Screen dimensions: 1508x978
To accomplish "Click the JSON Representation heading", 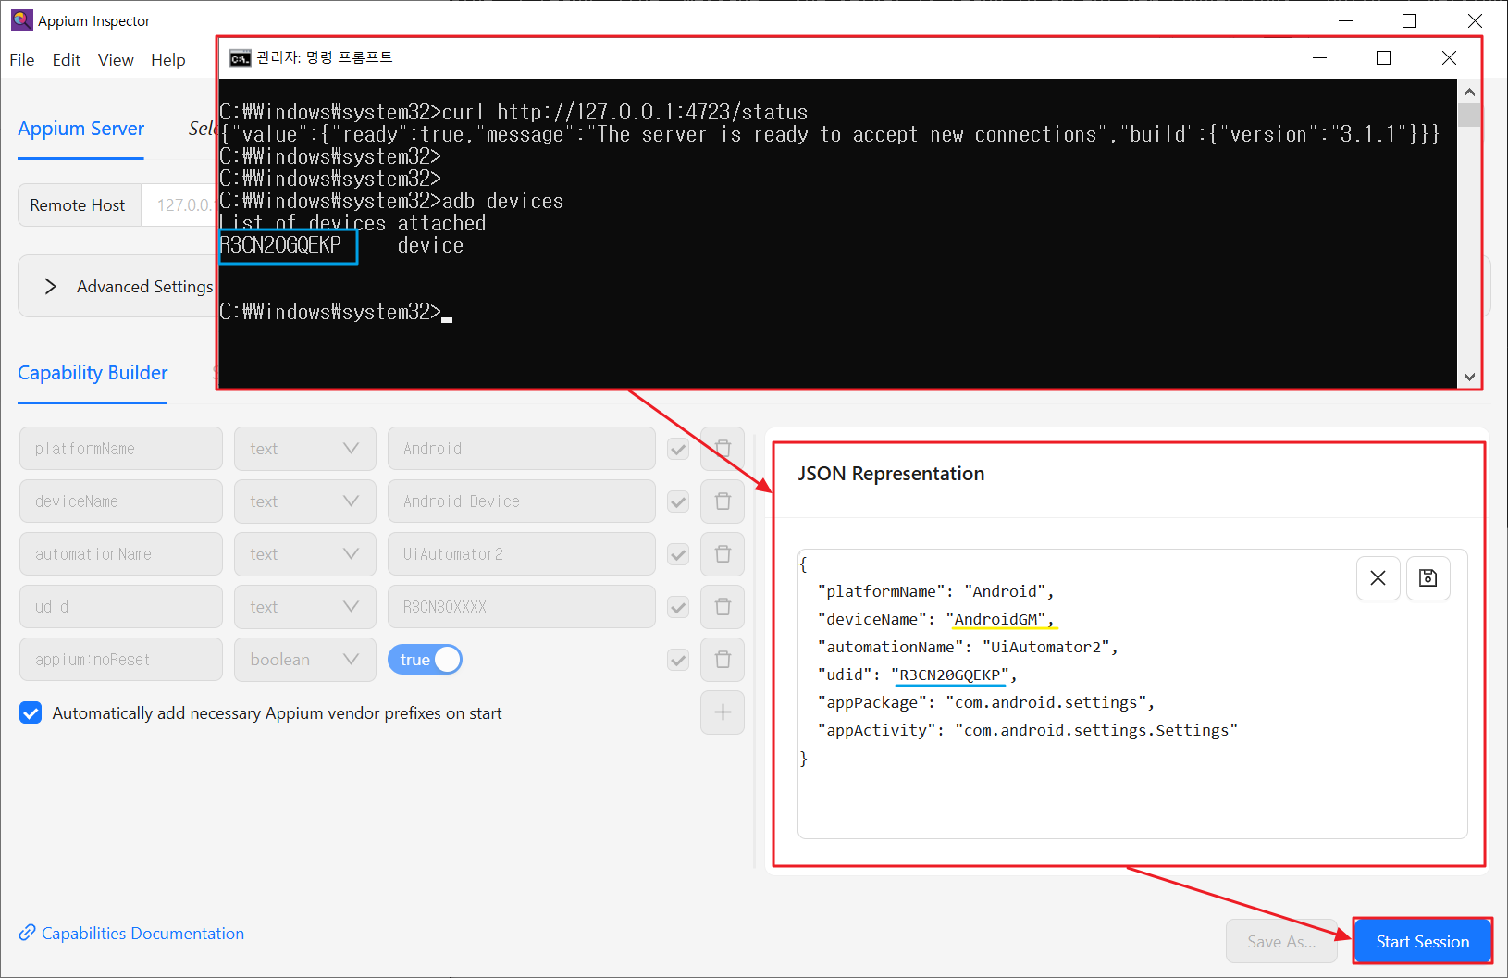I will (891, 474).
